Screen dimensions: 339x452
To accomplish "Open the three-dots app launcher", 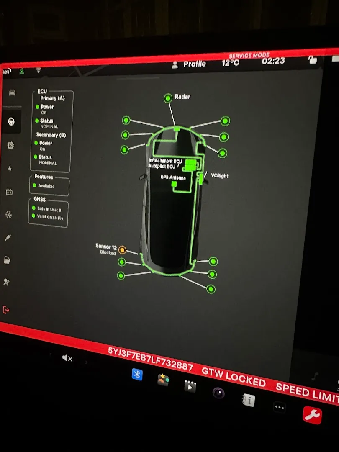I will [279, 407].
